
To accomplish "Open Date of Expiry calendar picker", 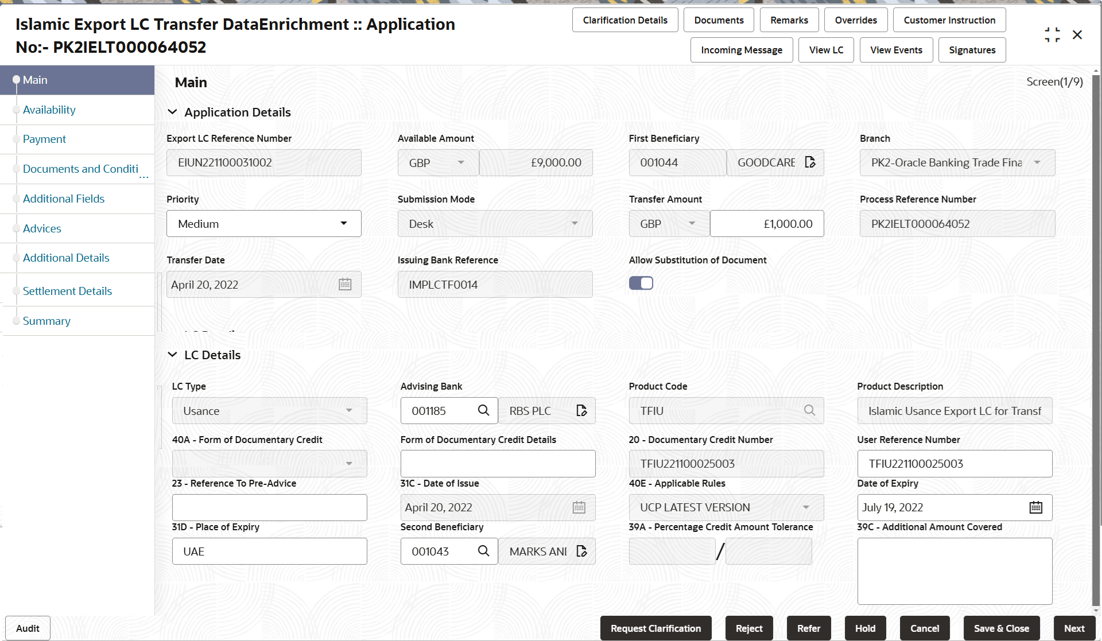I will click(x=1035, y=507).
